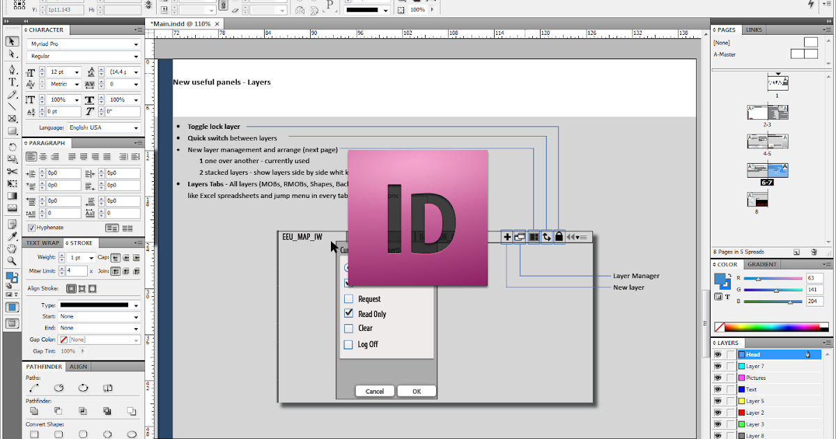Hide the Layer 5 eye icon
The height and width of the screenshot is (439, 836).
click(x=718, y=401)
